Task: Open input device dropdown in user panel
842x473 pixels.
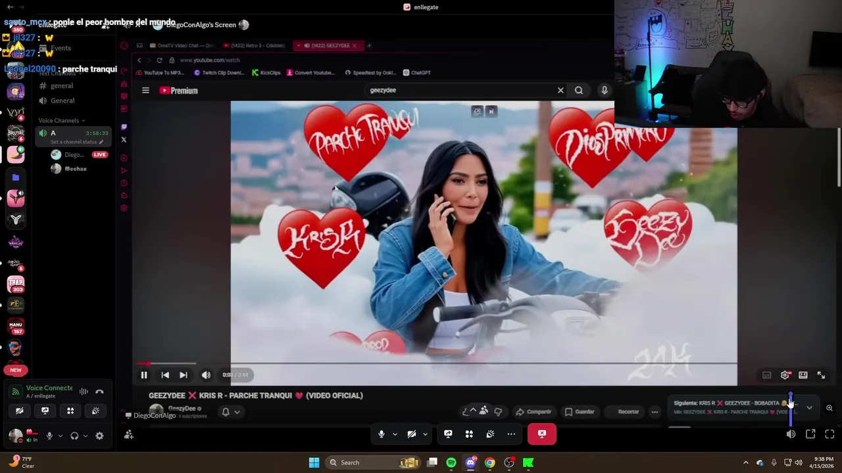Action: point(60,436)
